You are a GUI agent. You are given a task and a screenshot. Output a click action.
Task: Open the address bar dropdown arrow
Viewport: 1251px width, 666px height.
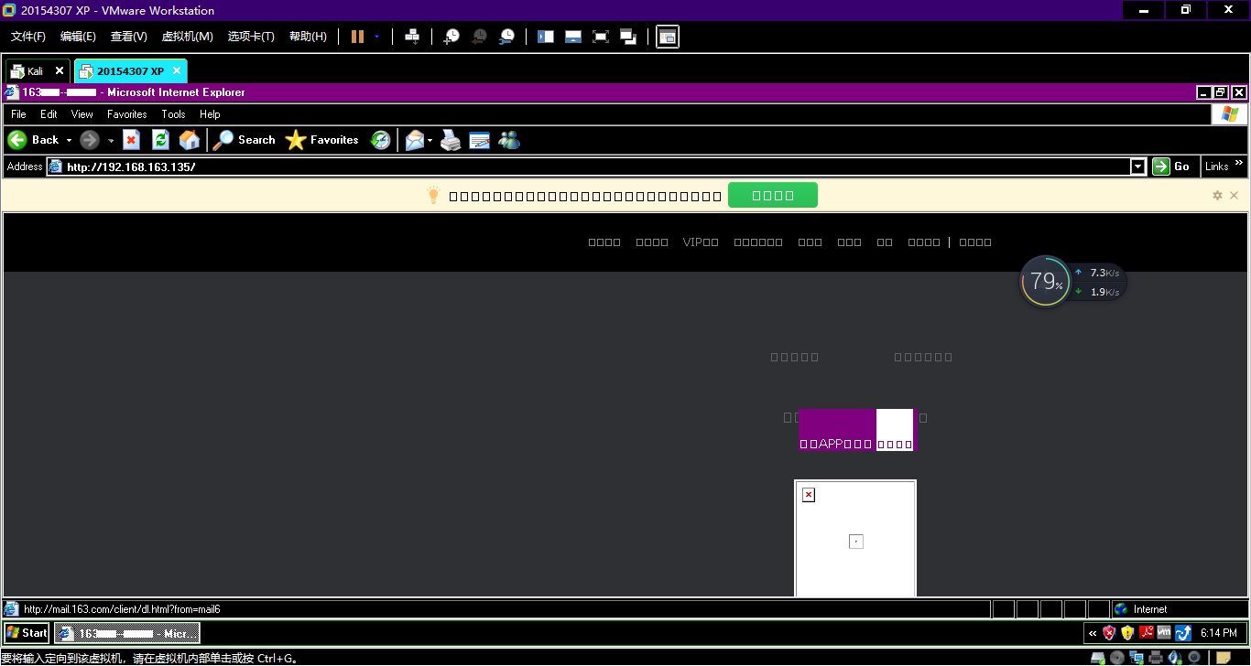1138,166
